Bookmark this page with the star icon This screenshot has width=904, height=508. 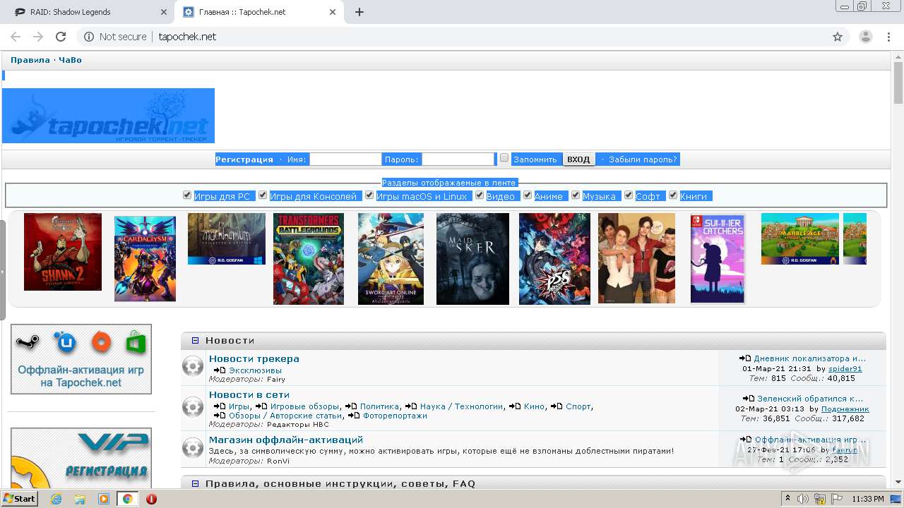(x=838, y=37)
